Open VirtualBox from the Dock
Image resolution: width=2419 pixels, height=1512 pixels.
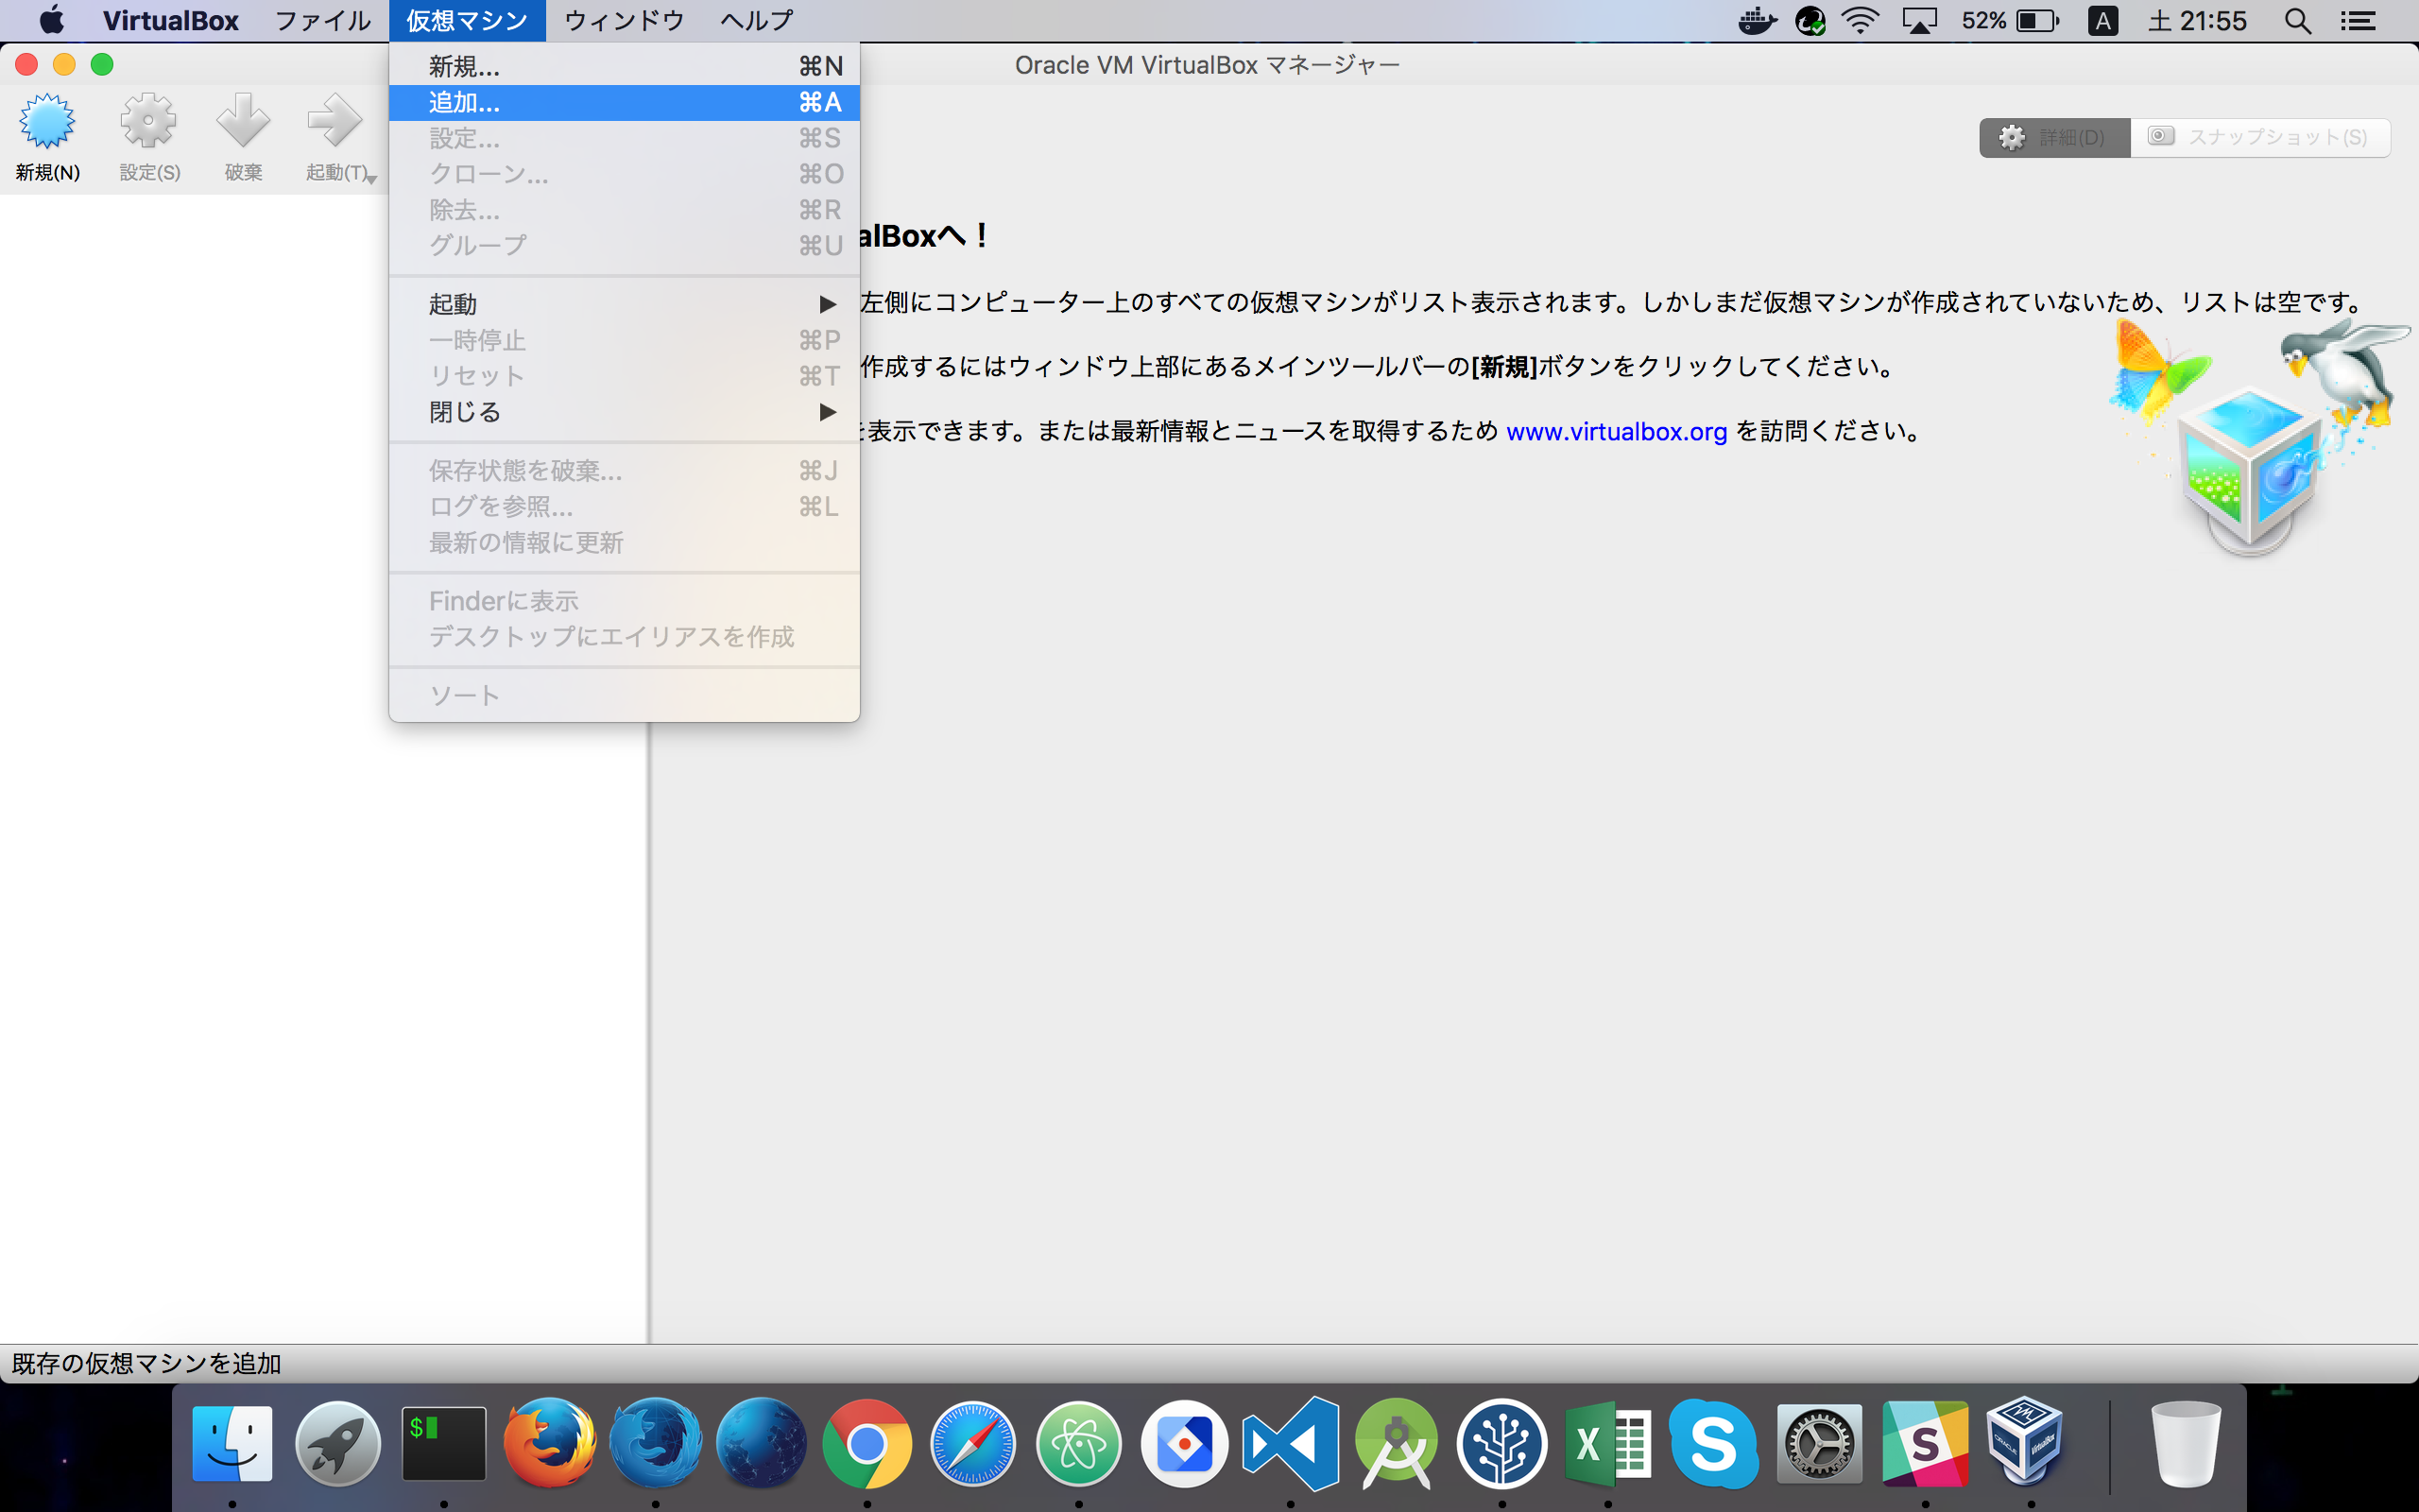(x=2024, y=1444)
